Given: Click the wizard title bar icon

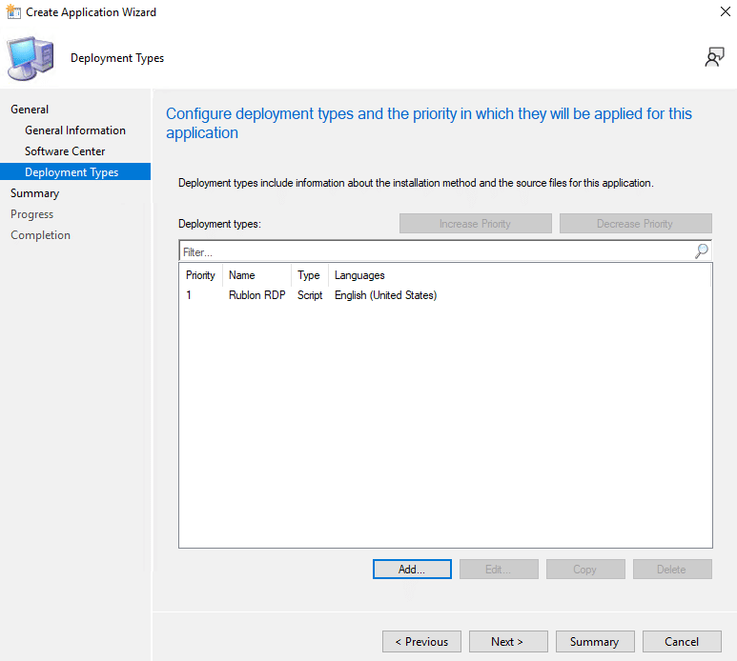Looking at the screenshot, I should coord(12,12).
